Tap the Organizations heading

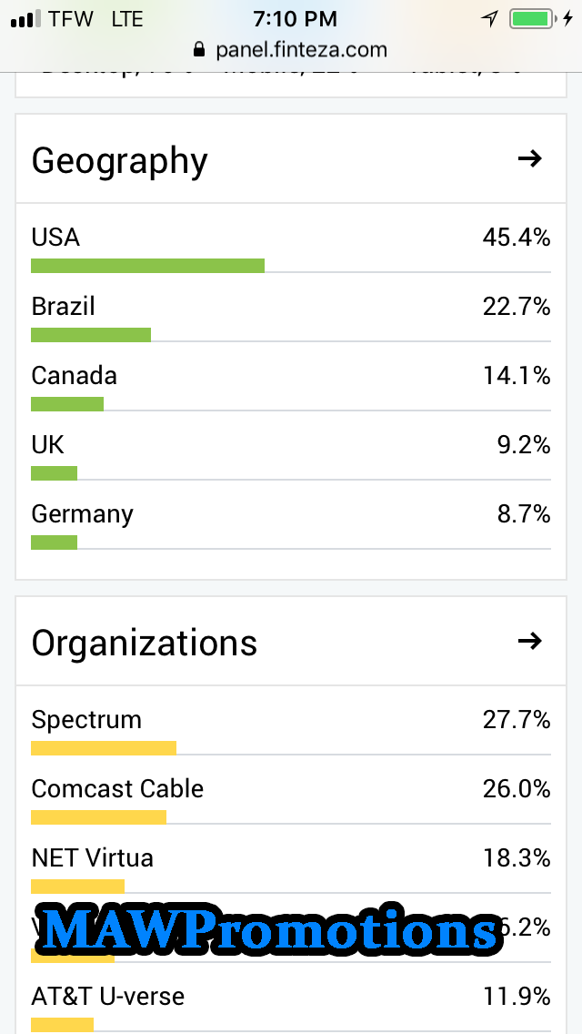click(x=144, y=644)
